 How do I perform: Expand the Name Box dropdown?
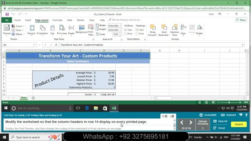point(34,45)
